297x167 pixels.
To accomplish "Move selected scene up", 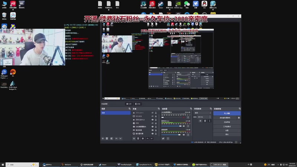I will [116, 138].
